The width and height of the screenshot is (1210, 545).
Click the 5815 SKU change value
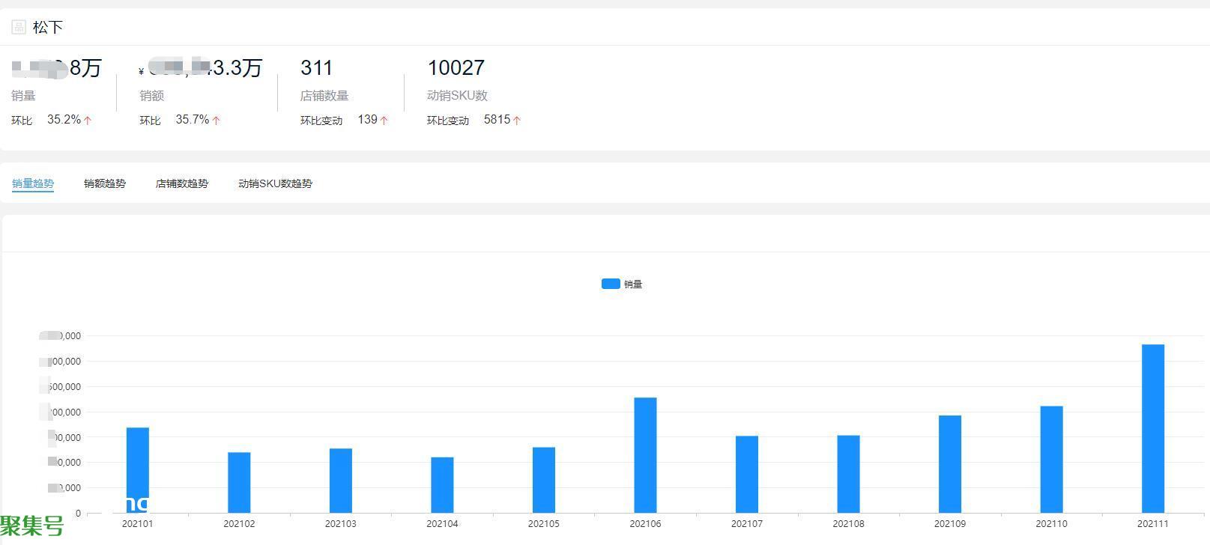(x=497, y=120)
